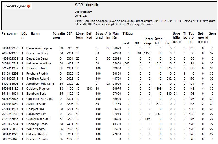
Task: Click the Danielsson Dagmar row name
Action: pyautogui.click(x=39, y=49)
